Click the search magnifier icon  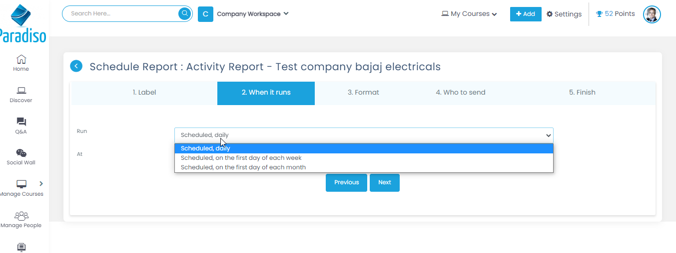[x=184, y=13]
